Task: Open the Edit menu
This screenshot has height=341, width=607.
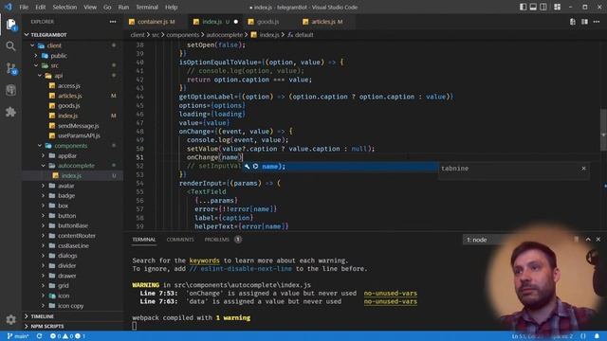Action: 40,7
